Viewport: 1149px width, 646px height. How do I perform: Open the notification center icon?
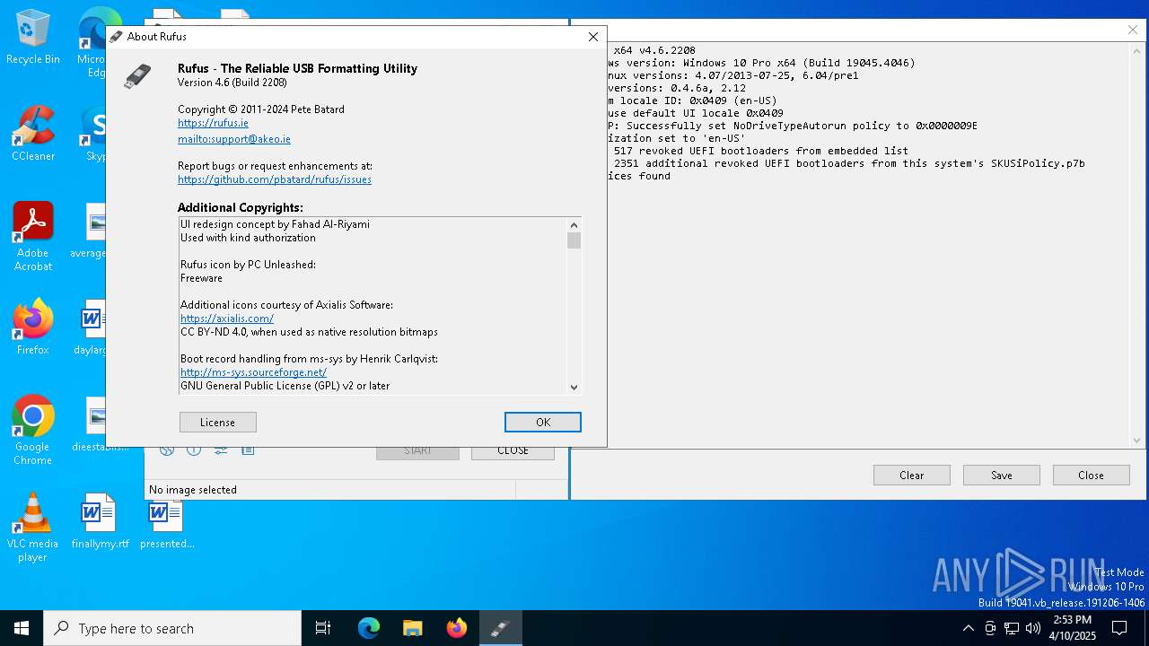click(1119, 628)
